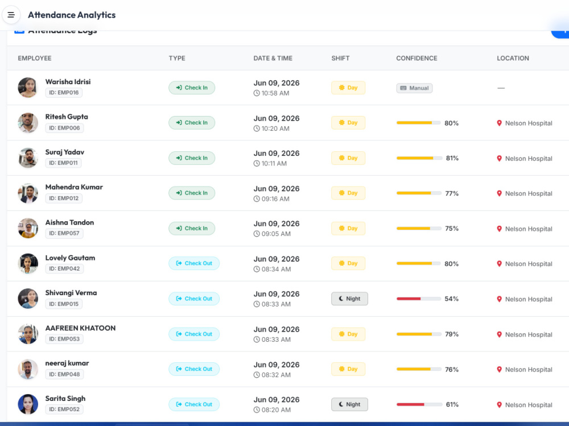Click the name neeraj kumar
This screenshot has height=426, width=569.
click(x=67, y=363)
